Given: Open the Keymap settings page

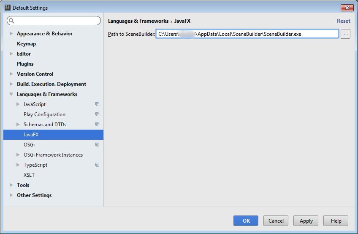Looking at the screenshot, I should [26, 44].
